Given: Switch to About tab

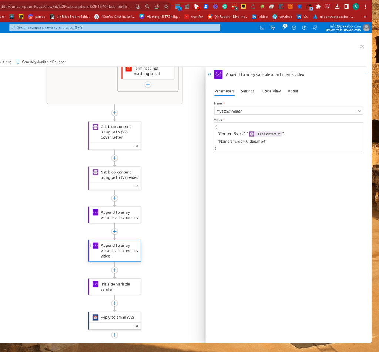Looking at the screenshot, I should click(x=293, y=91).
